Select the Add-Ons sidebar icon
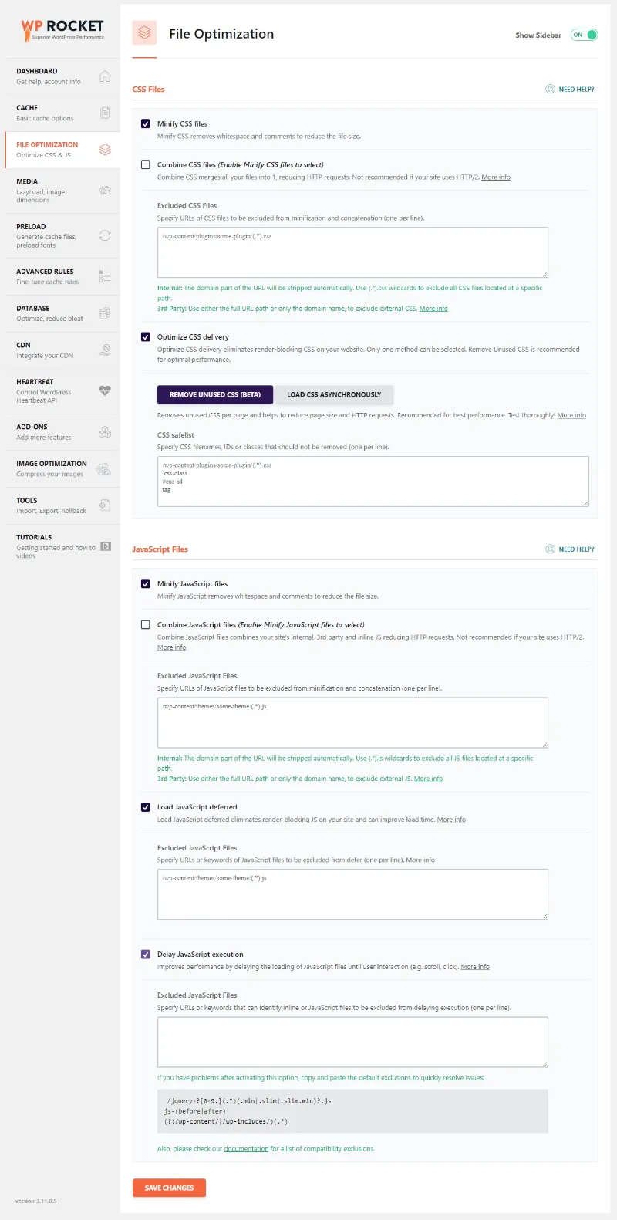This screenshot has height=1220, width=617. point(104,432)
